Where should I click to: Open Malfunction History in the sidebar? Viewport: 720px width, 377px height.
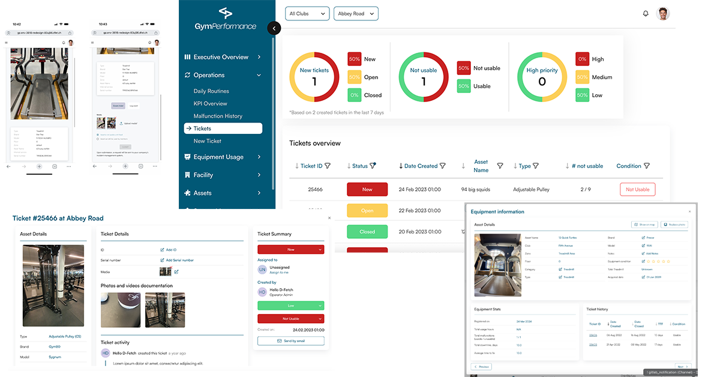click(218, 116)
